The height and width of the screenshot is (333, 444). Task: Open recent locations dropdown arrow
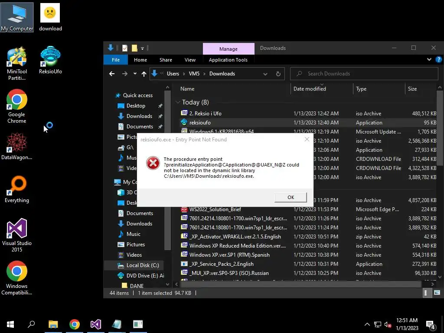135,74
